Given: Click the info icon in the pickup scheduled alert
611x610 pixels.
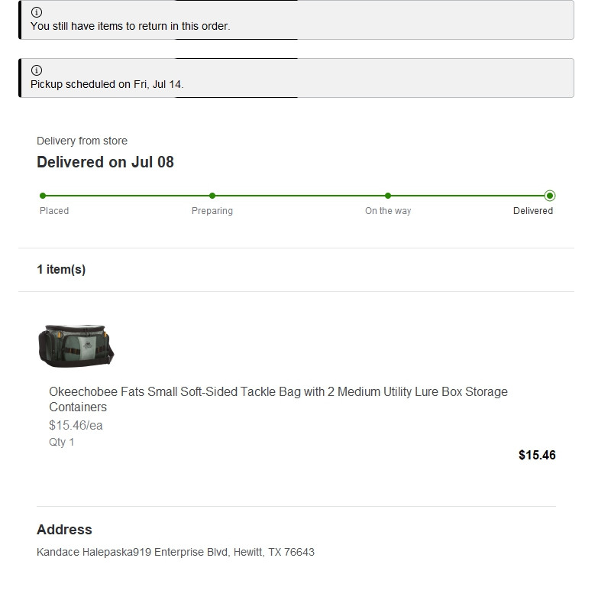Looking at the screenshot, I should (x=37, y=70).
